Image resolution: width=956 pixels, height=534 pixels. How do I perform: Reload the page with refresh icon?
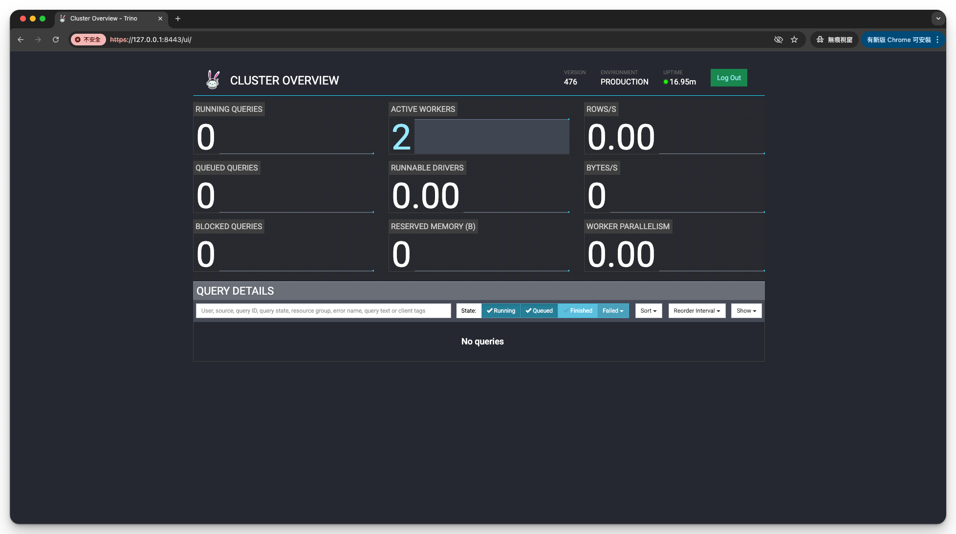point(56,40)
